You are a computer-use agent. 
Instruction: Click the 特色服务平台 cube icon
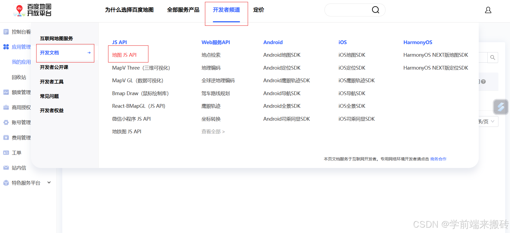[x=6, y=183]
